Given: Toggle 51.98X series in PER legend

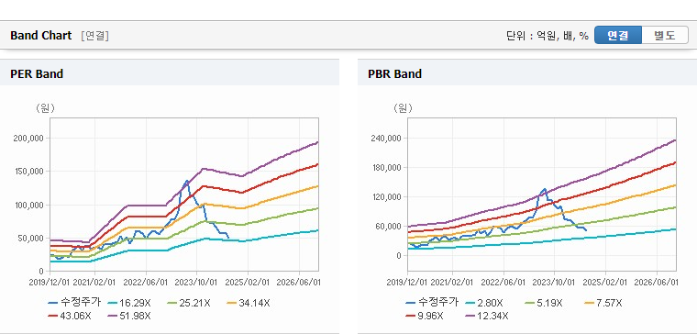Looking at the screenshot, I should pos(129,316).
